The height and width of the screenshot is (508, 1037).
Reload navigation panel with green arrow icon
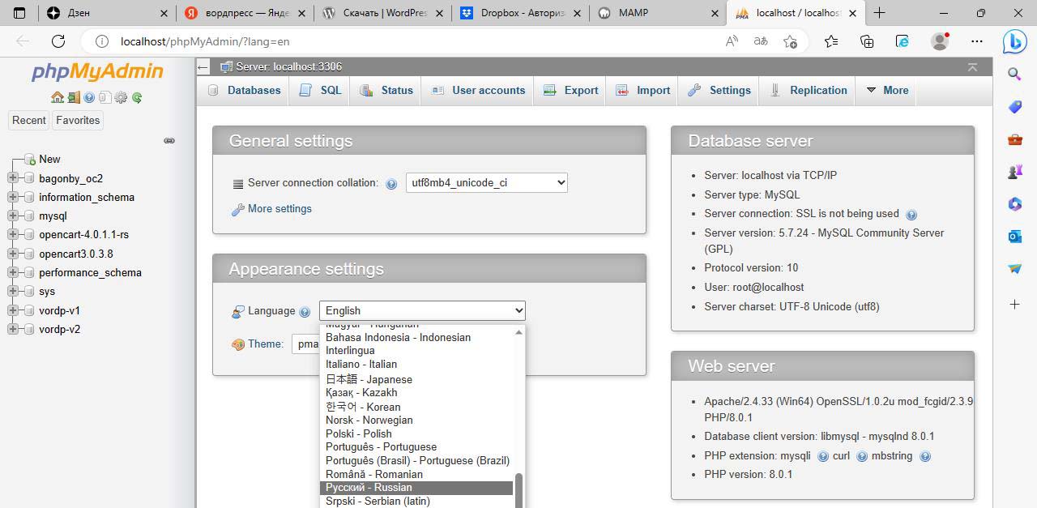click(137, 97)
